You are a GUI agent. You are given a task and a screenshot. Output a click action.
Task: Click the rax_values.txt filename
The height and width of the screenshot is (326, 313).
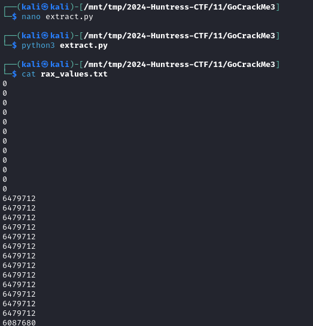tap(74, 74)
